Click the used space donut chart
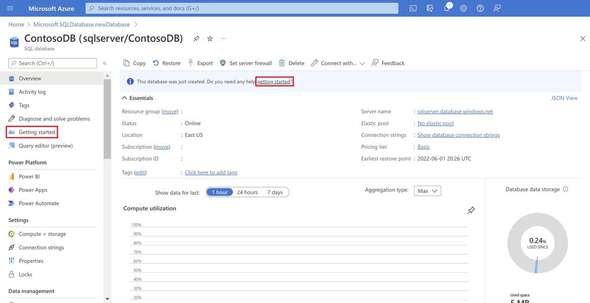Viewport: 590px width, 303px height. (537, 243)
